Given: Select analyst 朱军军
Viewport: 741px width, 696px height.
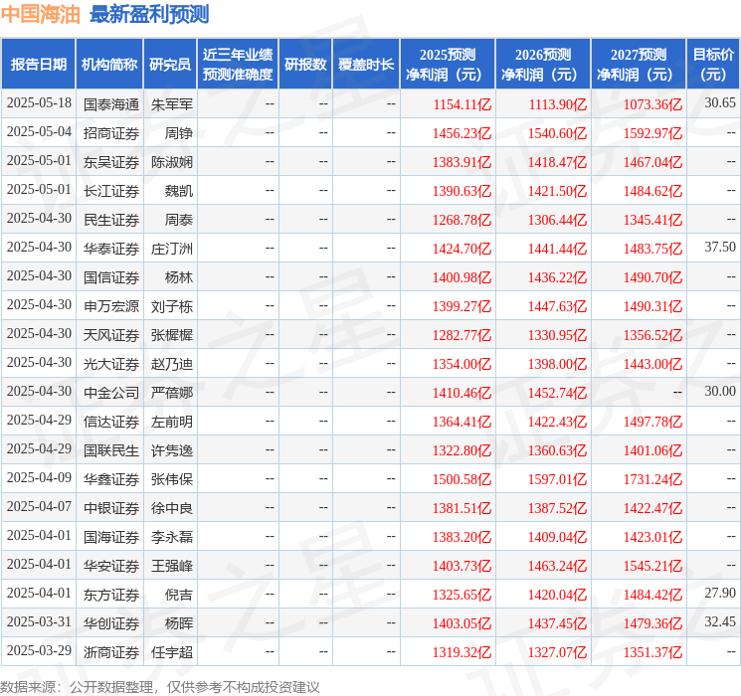Looking at the screenshot, I should (172, 104).
